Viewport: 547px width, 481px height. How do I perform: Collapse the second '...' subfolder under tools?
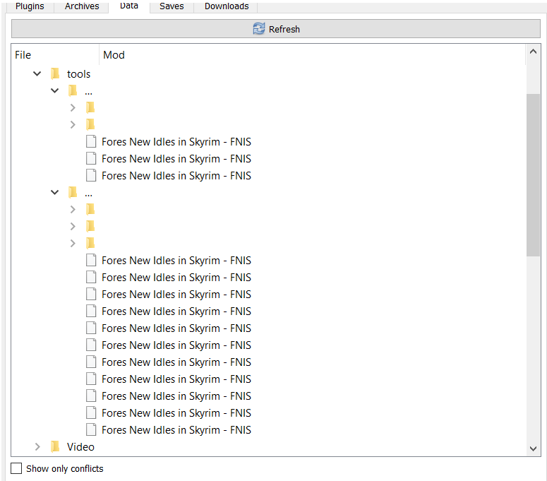point(55,192)
